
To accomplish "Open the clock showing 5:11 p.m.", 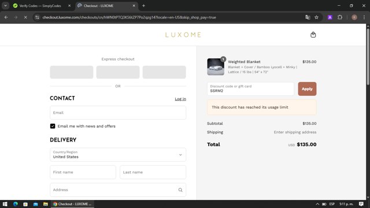I will pyautogui.click(x=346, y=204).
